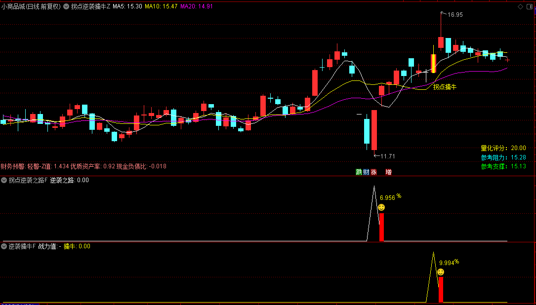Click the 拐点逆袭之路F panel title
536x305 pixels.
tap(28, 180)
